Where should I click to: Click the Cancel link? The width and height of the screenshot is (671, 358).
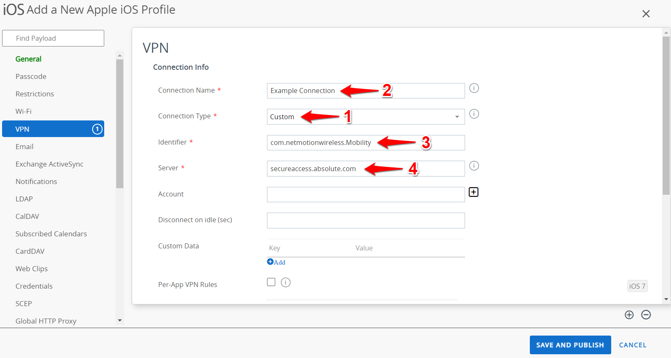(x=632, y=345)
